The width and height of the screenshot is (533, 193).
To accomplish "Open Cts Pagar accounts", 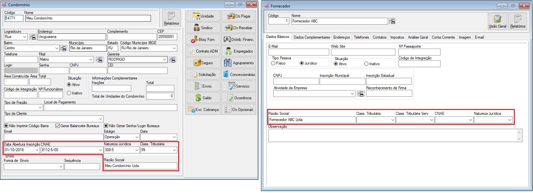I will [239, 16].
